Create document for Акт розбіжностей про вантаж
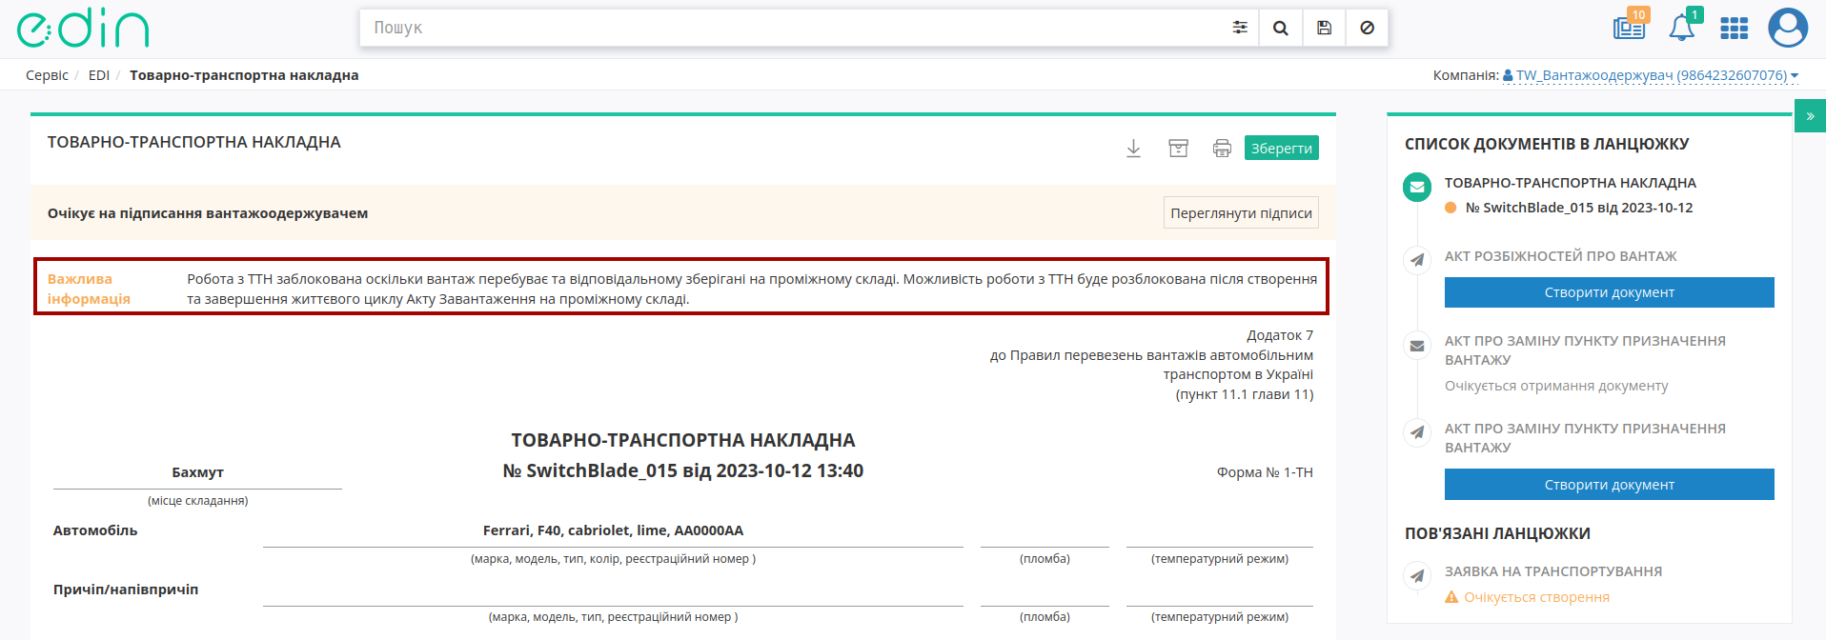Screen dimensions: 1826x640 pos(1609,292)
